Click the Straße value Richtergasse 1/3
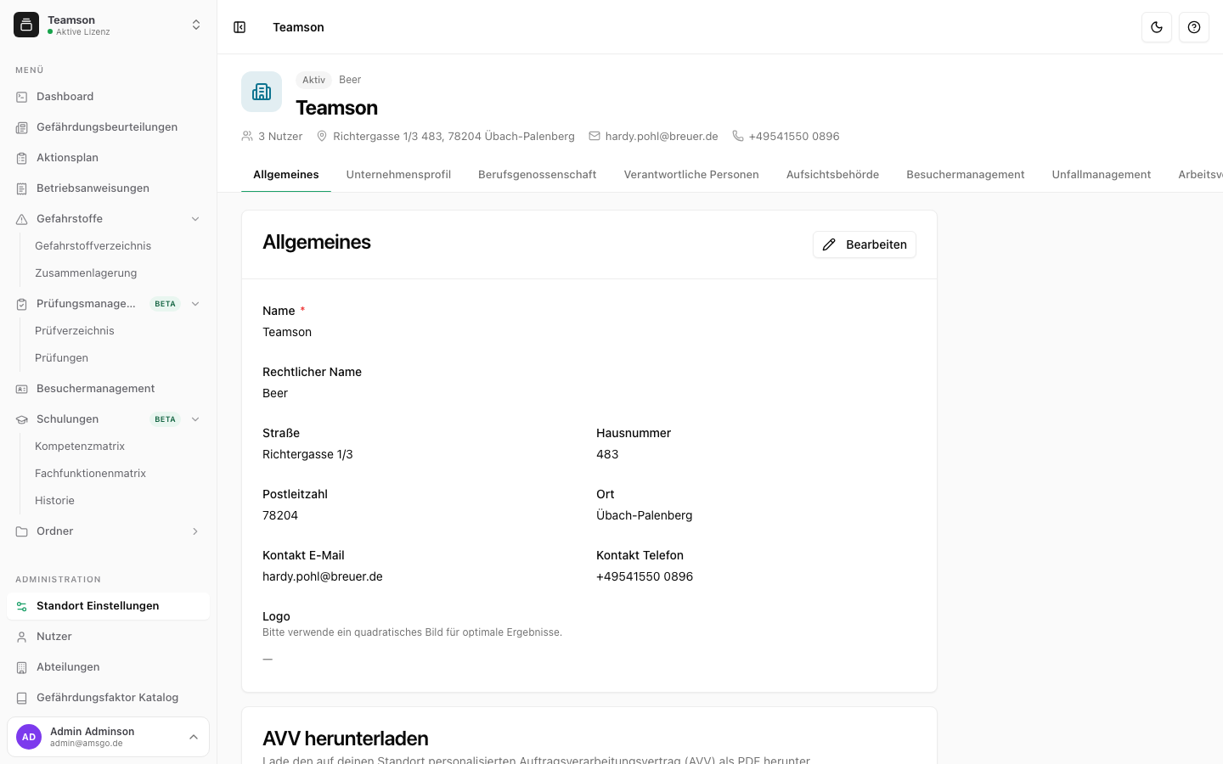 tap(307, 454)
